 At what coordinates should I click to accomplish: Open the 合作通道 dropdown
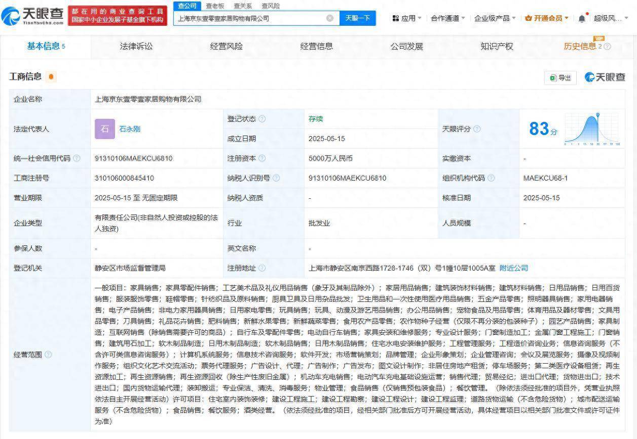coord(448,18)
